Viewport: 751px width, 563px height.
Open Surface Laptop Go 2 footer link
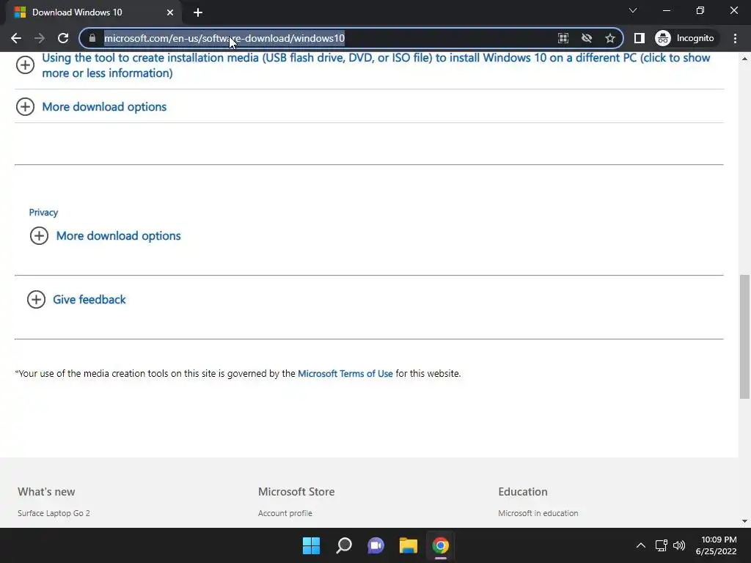pyautogui.click(x=54, y=512)
